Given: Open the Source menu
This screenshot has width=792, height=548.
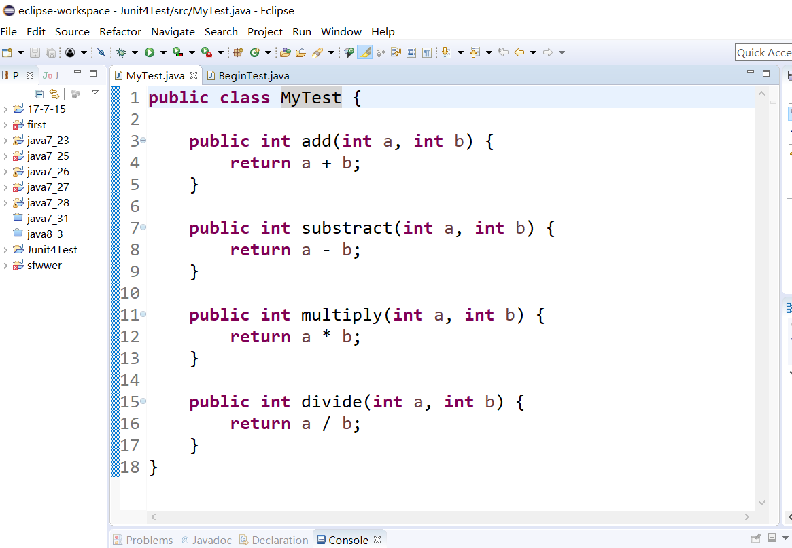Looking at the screenshot, I should tap(72, 31).
